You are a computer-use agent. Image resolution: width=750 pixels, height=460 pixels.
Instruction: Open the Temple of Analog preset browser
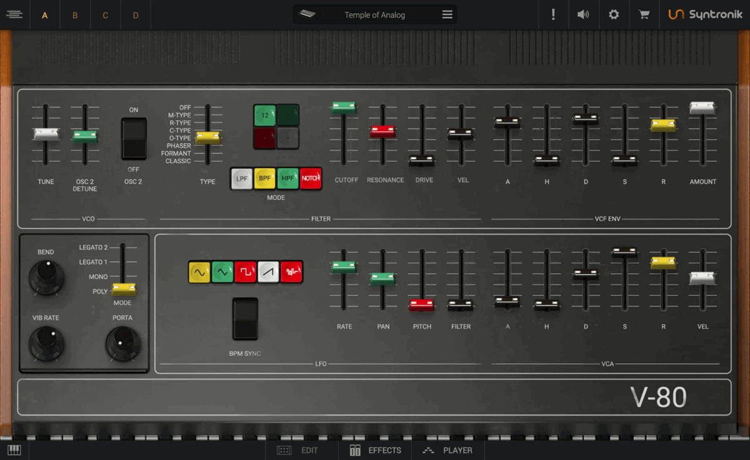[375, 15]
